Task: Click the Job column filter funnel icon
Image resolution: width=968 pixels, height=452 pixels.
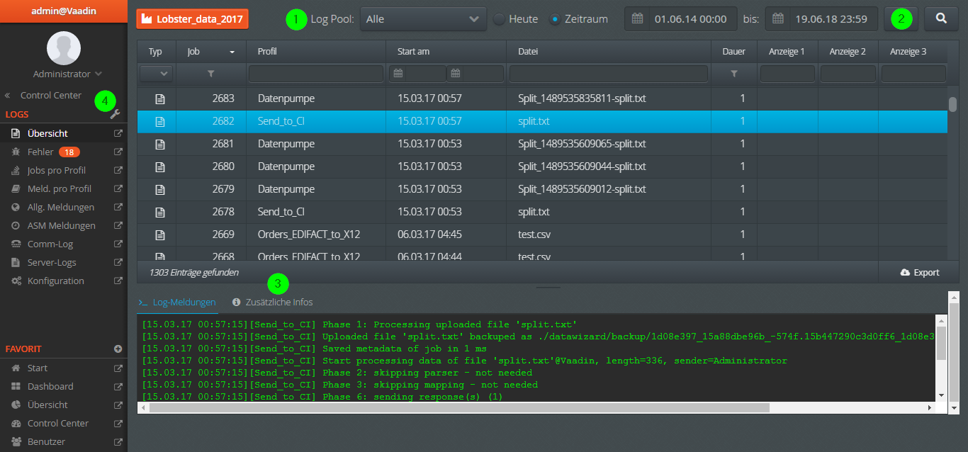Action: point(210,73)
